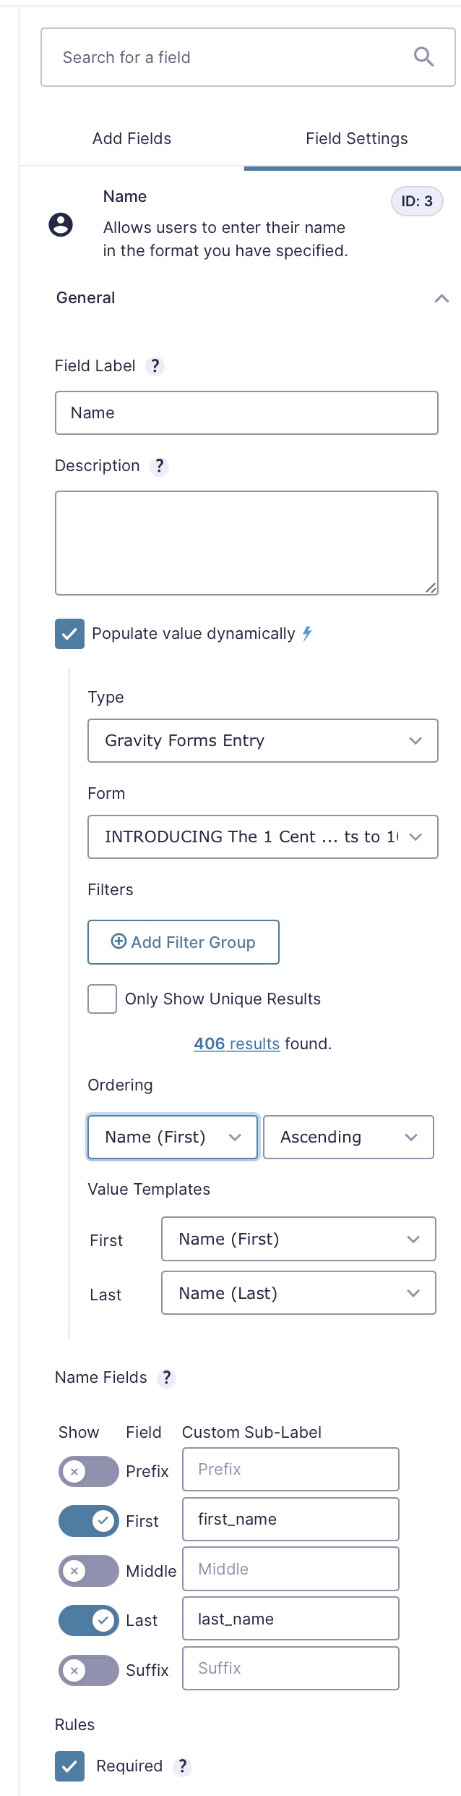Open the Ascending order dropdown
This screenshot has width=461, height=1796.
(x=348, y=1137)
